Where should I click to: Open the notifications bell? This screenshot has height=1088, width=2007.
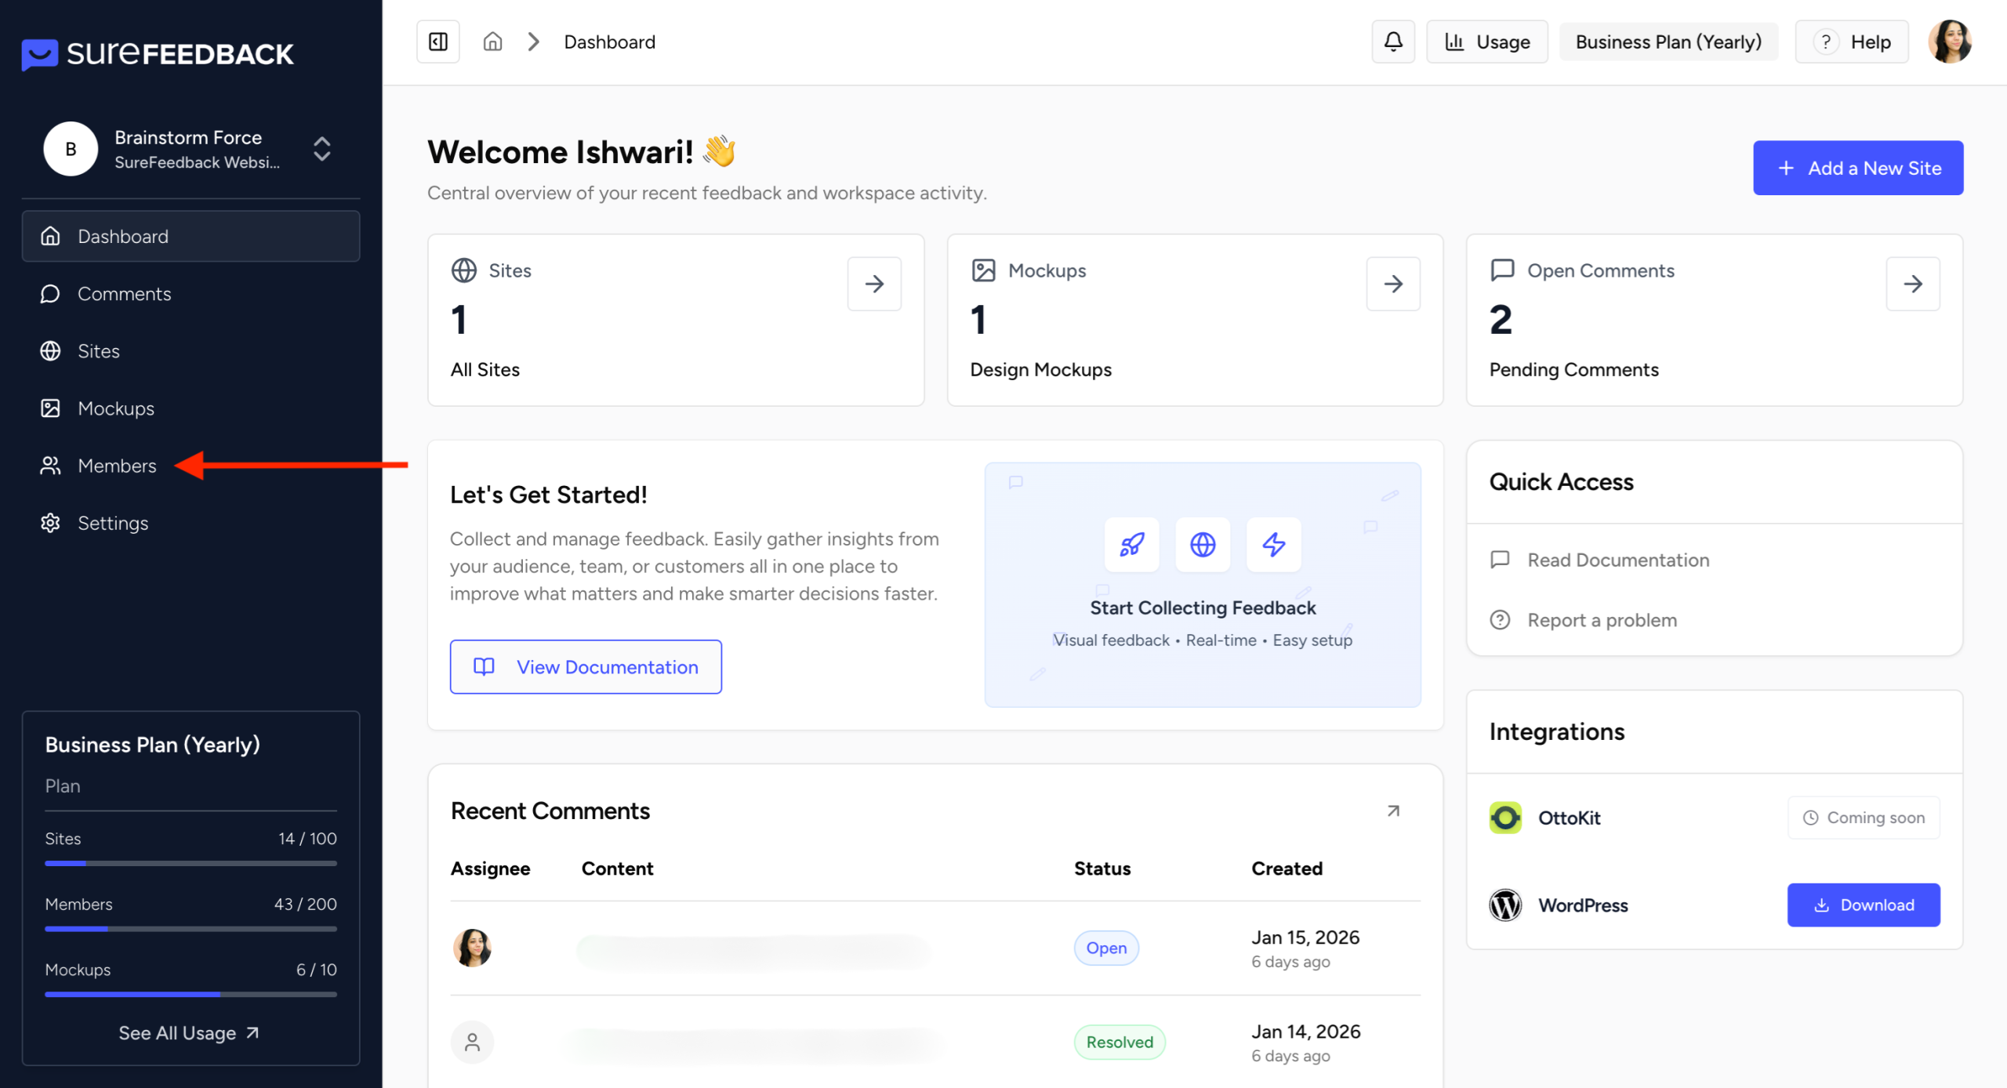1392,42
